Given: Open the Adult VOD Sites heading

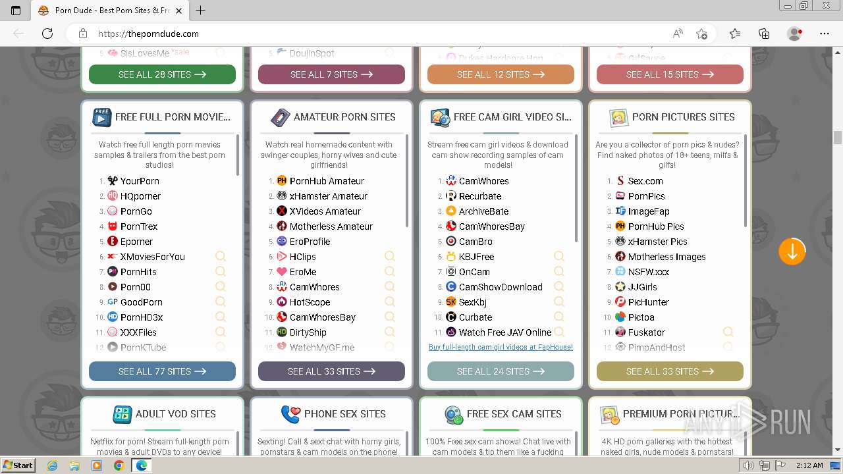Looking at the screenshot, I should pyautogui.click(x=176, y=414).
